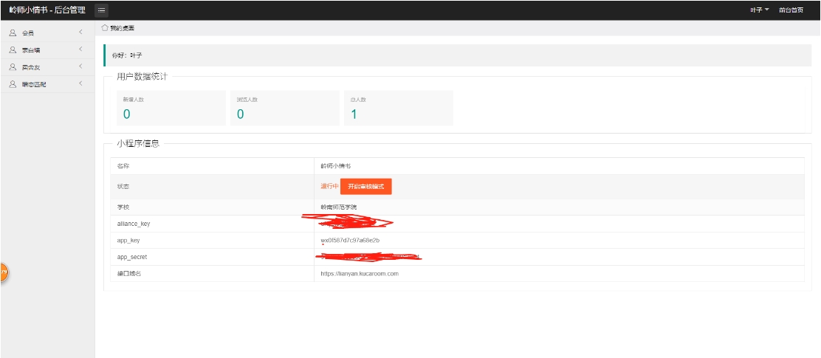Expand the fourth sidebar menu chevron

(80, 83)
